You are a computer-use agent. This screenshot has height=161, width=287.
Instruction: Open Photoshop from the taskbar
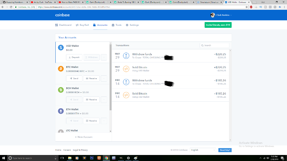click(x=92, y=158)
